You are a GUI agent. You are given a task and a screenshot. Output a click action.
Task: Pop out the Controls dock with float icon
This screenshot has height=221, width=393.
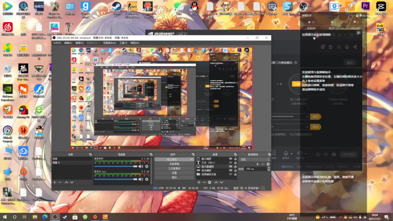point(193,155)
